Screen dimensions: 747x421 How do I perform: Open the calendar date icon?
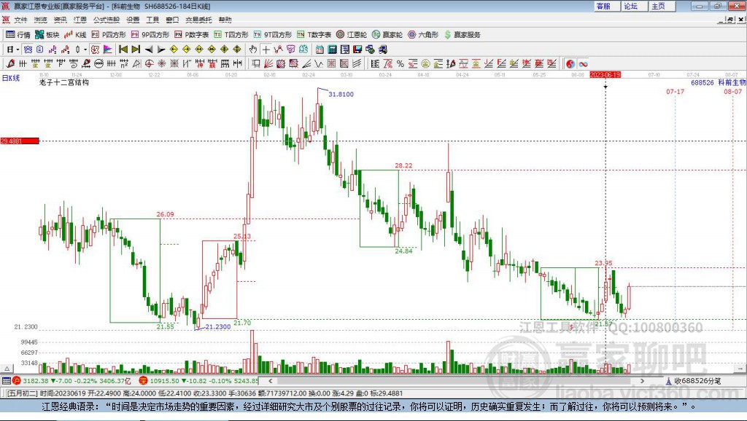[x=320, y=50]
